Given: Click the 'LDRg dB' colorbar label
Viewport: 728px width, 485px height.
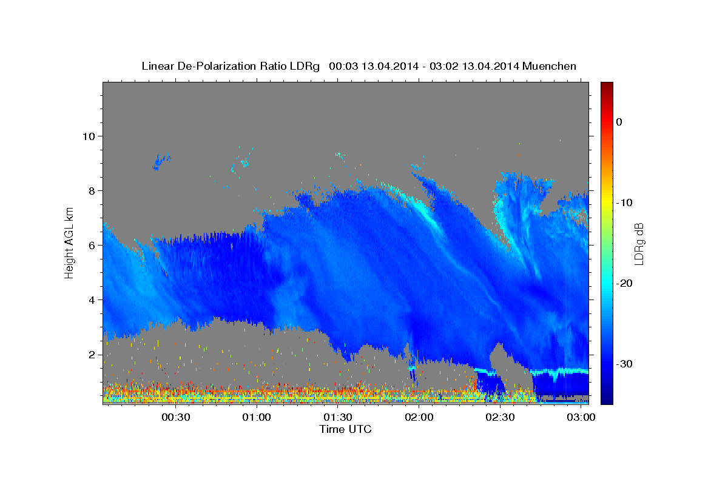Looking at the screenshot, I should tap(639, 244).
